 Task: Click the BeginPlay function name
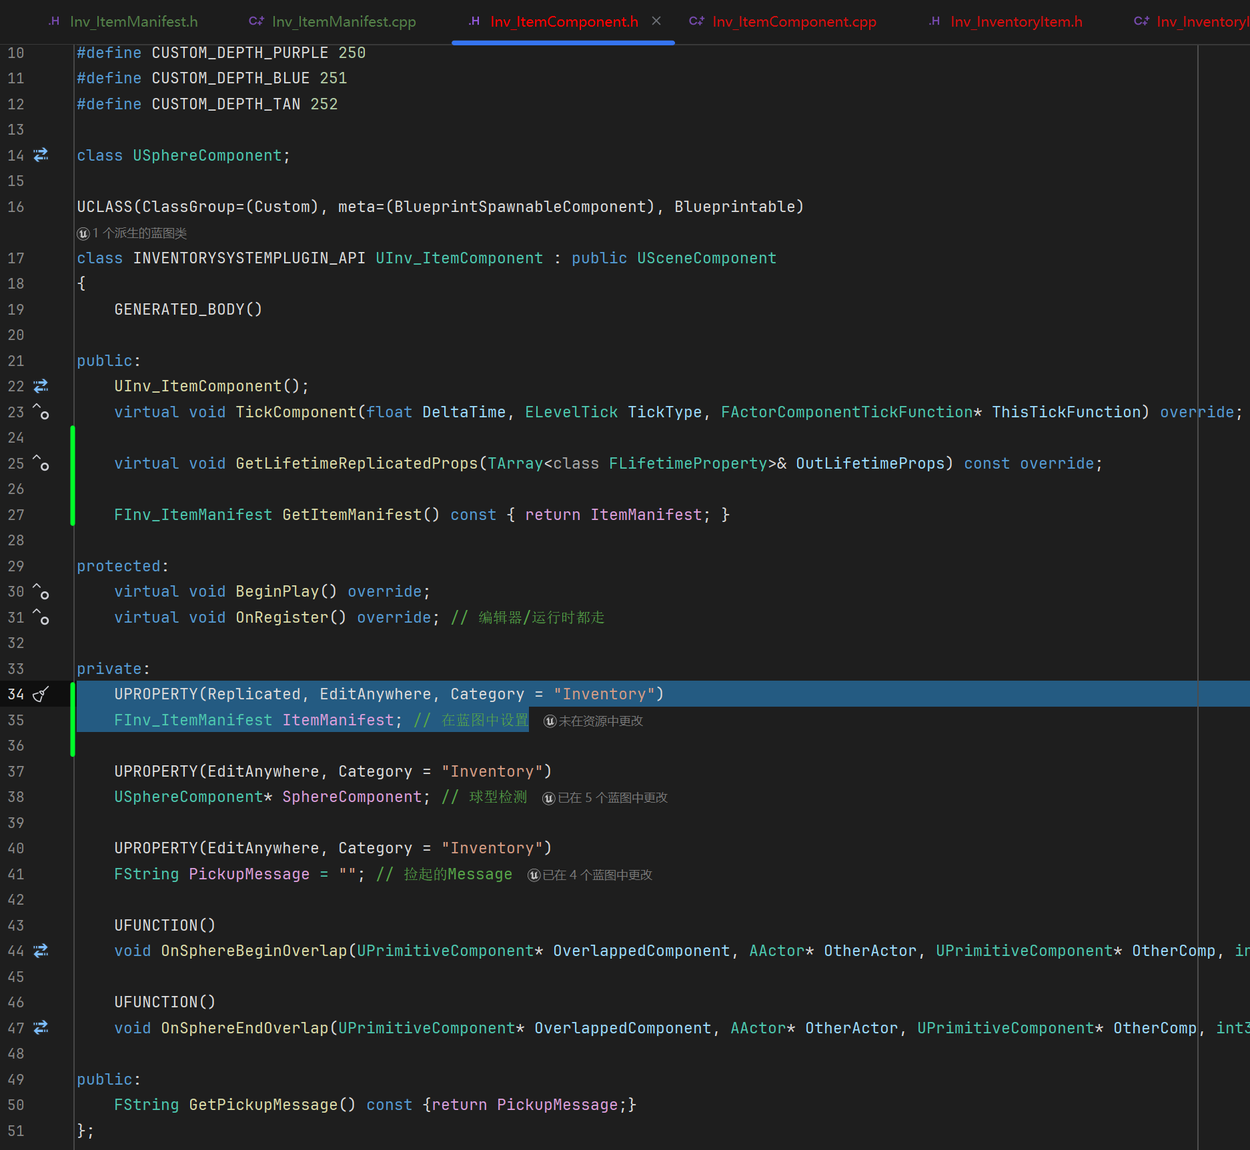point(277,591)
